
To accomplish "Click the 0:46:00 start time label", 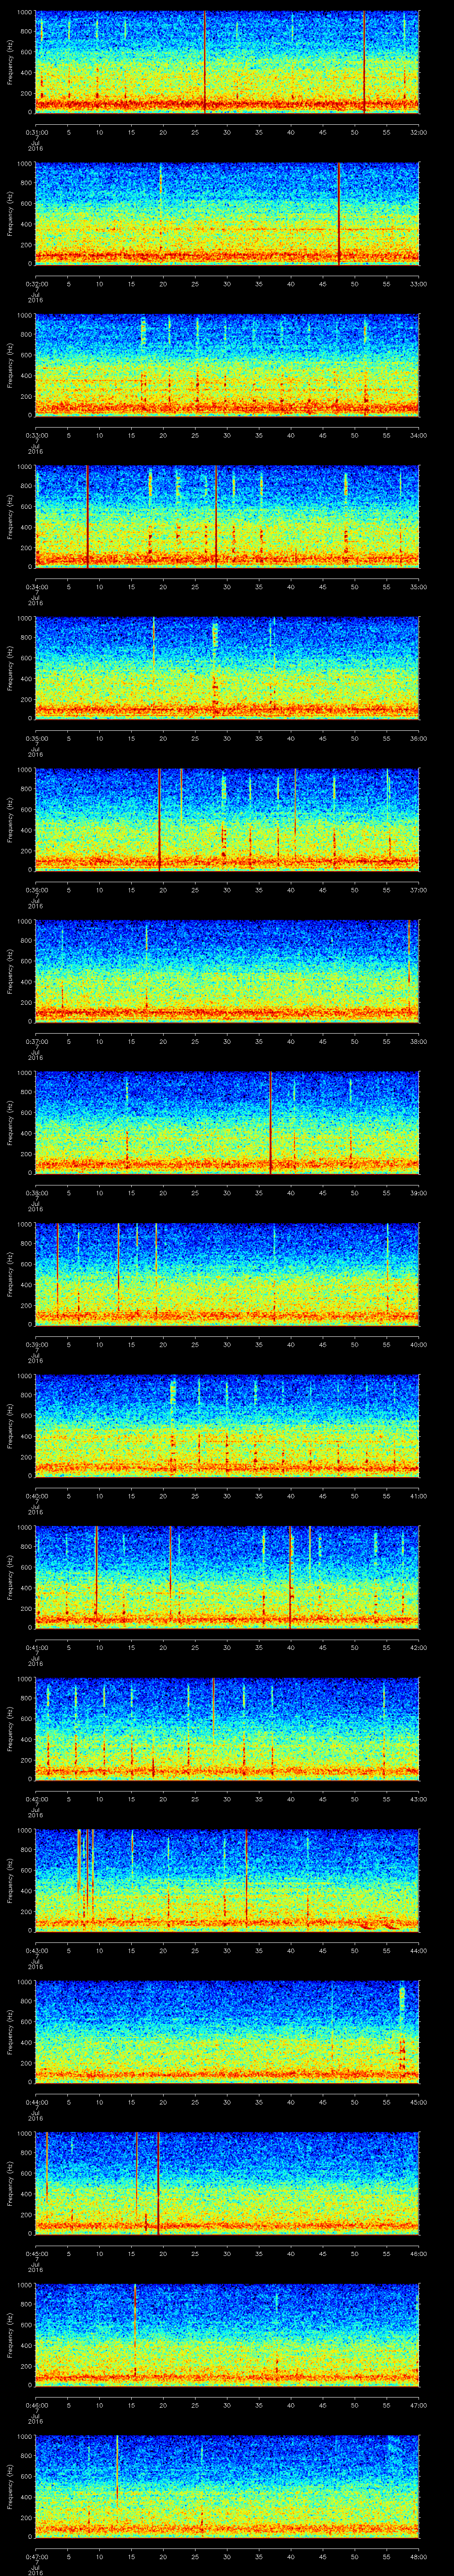I will (37, 2404).
